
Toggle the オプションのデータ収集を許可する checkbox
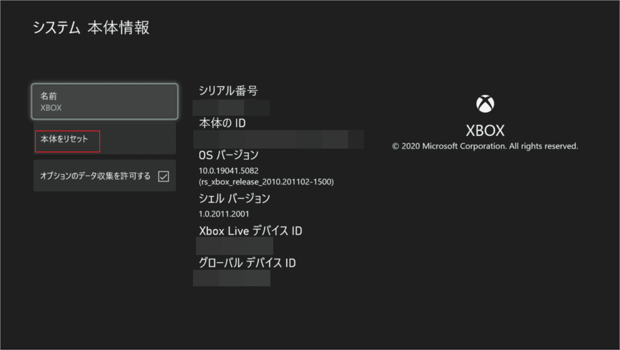163,176
